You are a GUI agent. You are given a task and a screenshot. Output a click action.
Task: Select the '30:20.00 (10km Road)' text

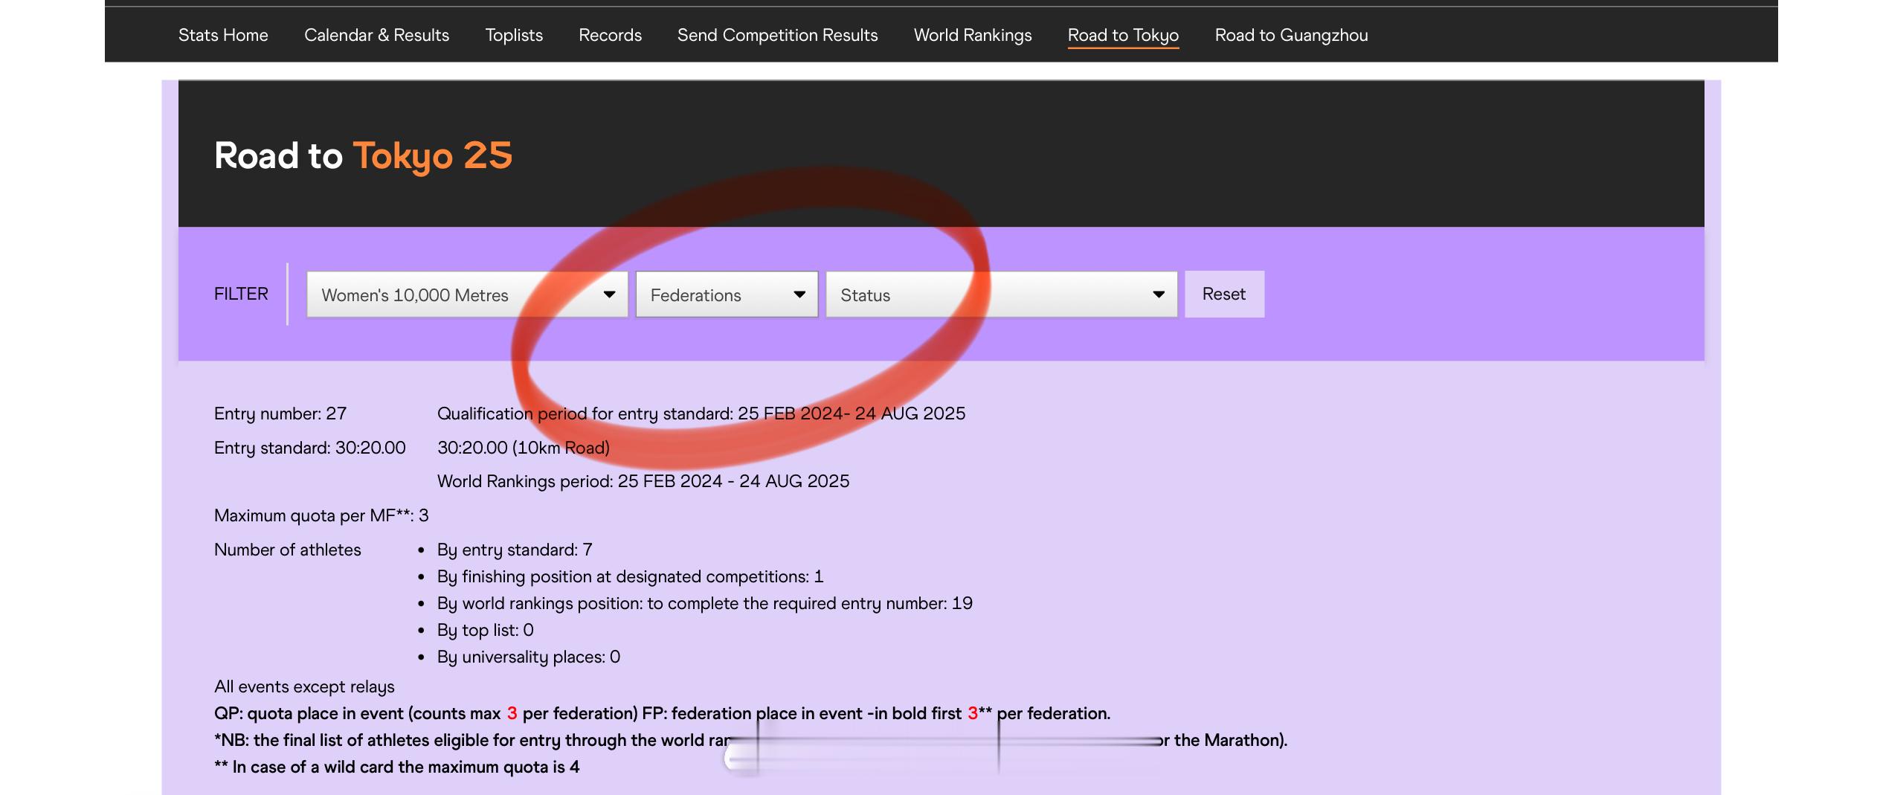pos(524,448)
